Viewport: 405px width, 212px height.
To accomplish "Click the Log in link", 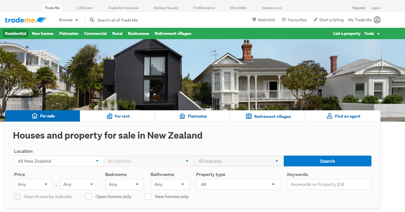I will pyautogui.click(x=376, y=8).
